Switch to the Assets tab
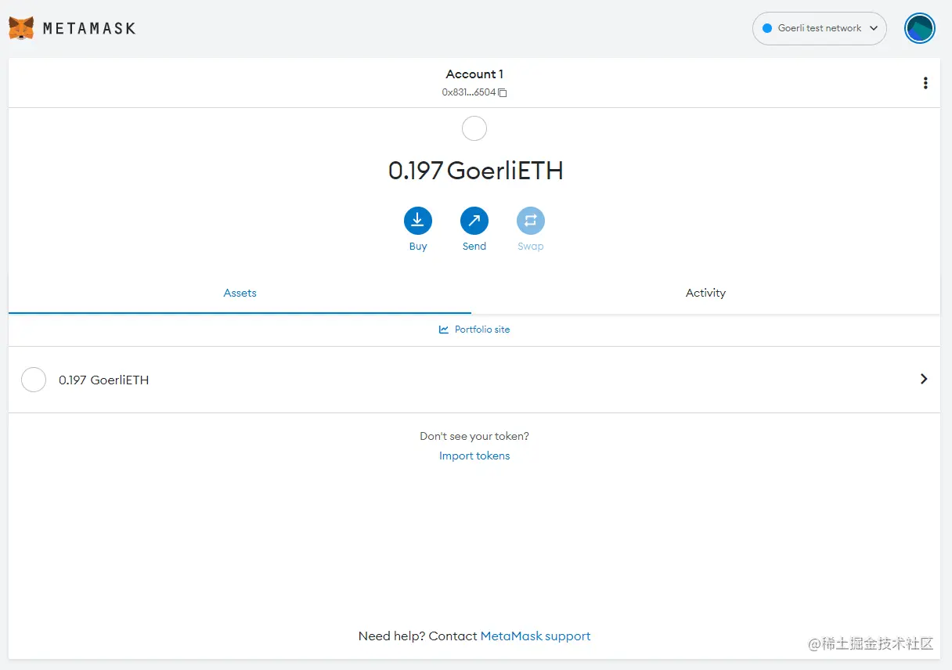952x670 pixels. tap(240, 293)
